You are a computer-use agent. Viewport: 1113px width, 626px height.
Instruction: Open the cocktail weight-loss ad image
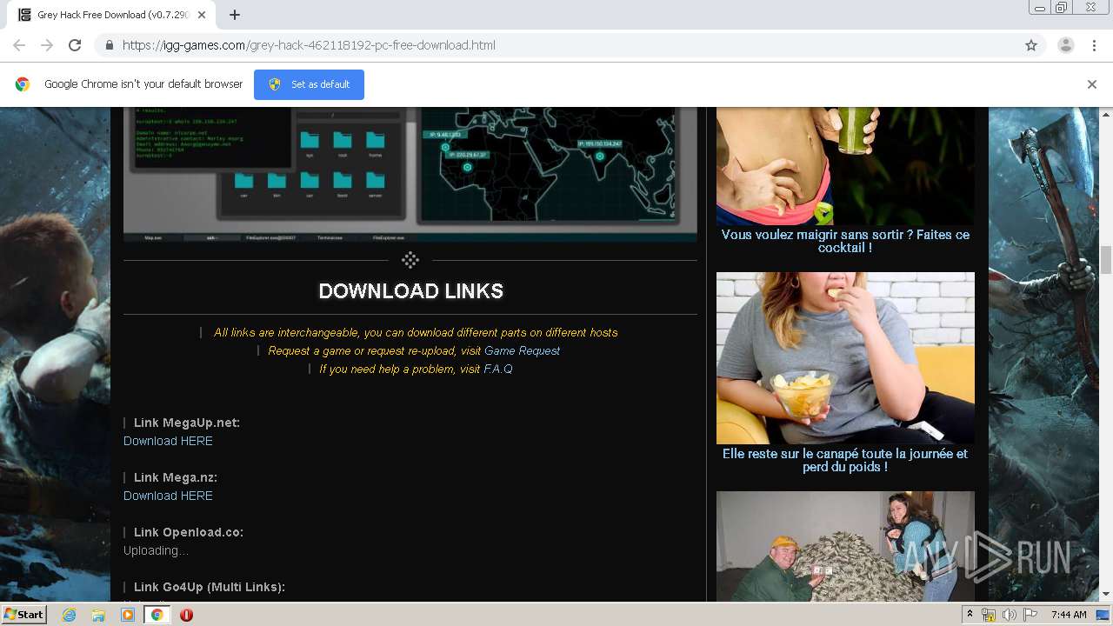click(845, 166)
